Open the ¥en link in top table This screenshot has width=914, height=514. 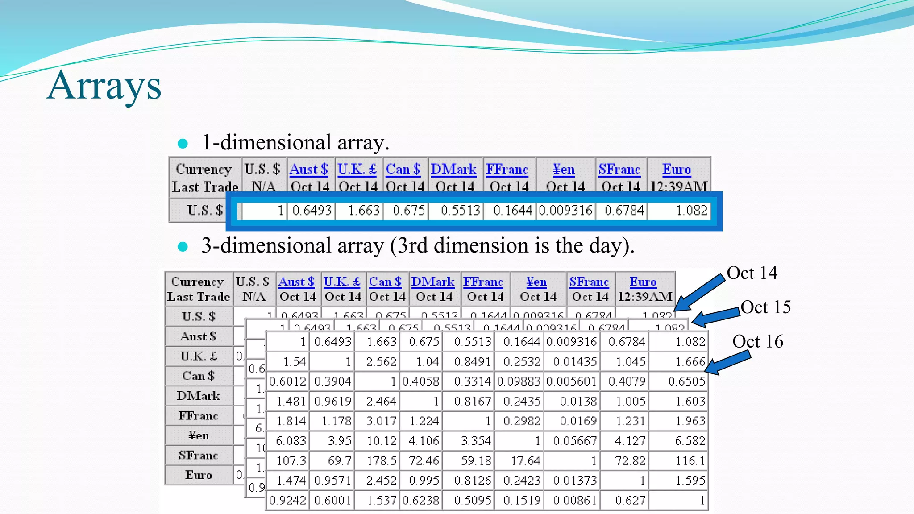click(564, 170)
